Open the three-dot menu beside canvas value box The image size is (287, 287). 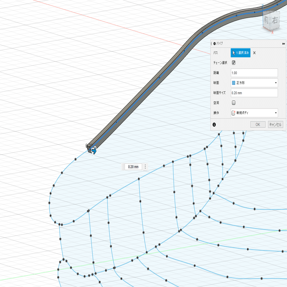[145, 167]
